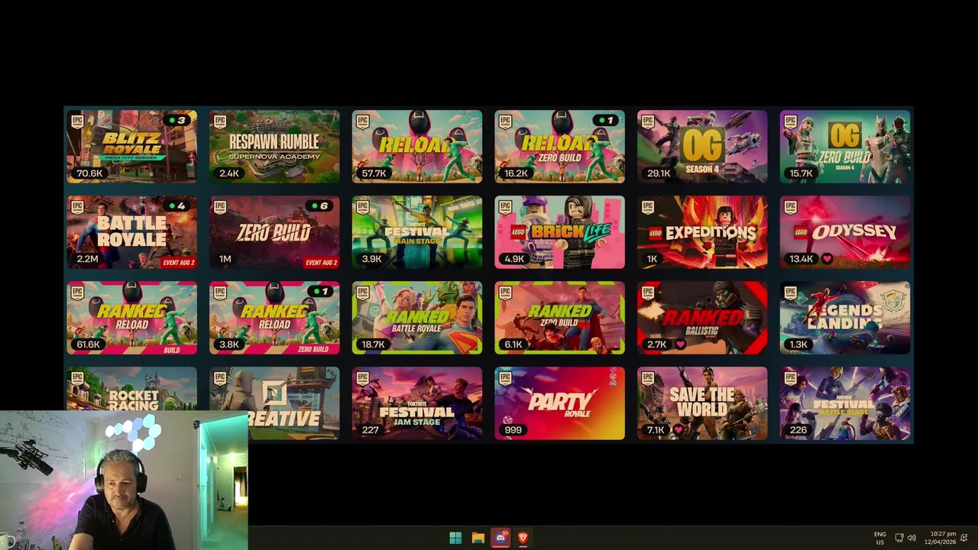Click the heart icon on Ranked Ballistic
The width and height of the screenshot is (978, 550).
coord(680,345)
